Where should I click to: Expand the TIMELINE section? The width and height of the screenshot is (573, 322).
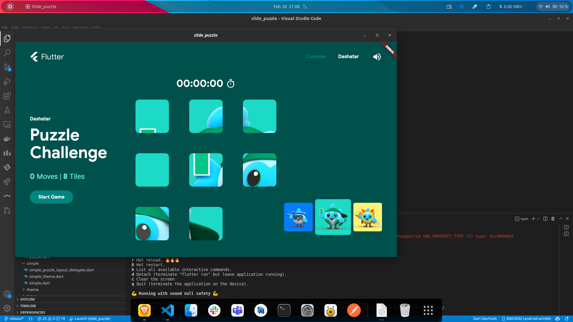[x=28, y=306]
